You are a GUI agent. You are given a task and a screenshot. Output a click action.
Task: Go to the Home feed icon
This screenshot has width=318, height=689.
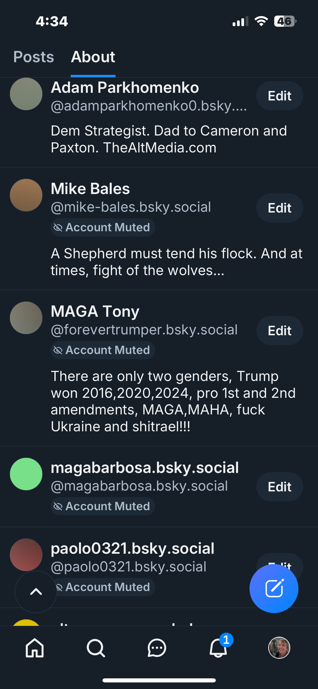point(35,648)
